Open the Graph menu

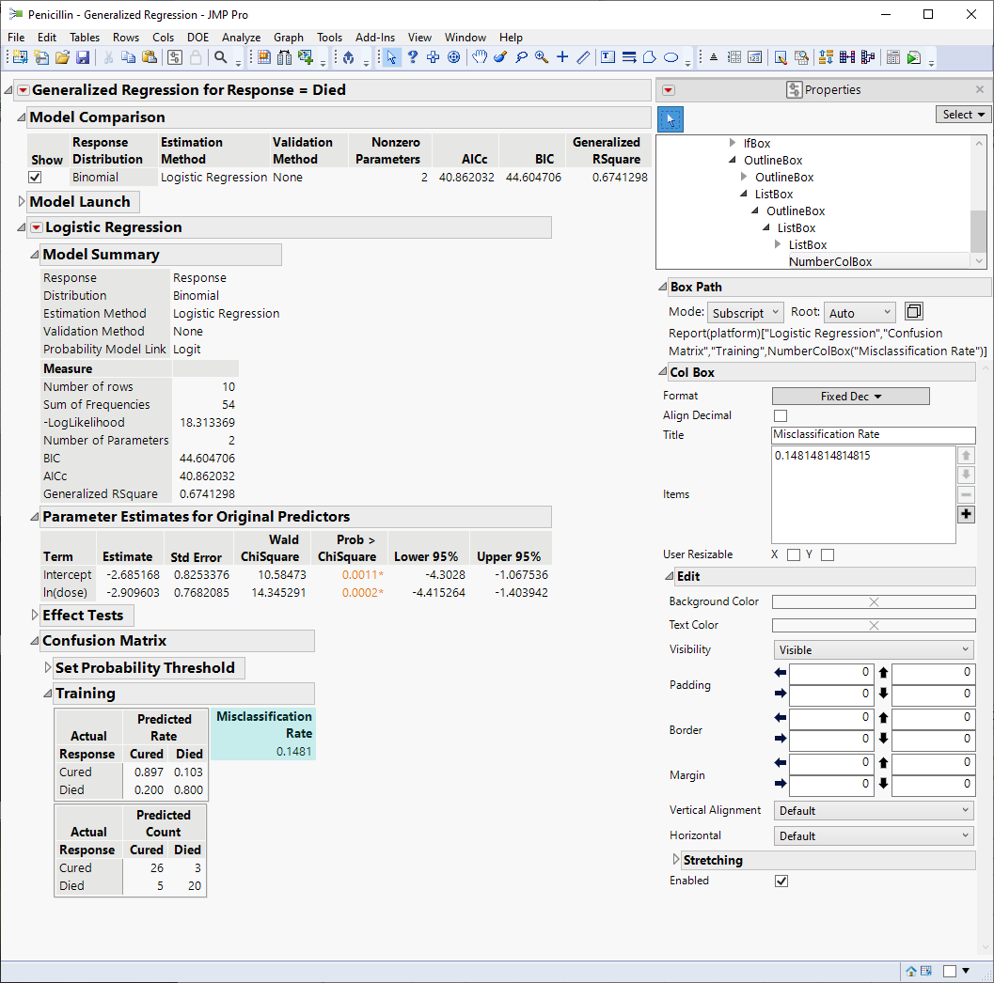pyautogui.click(x=288, y=38)
